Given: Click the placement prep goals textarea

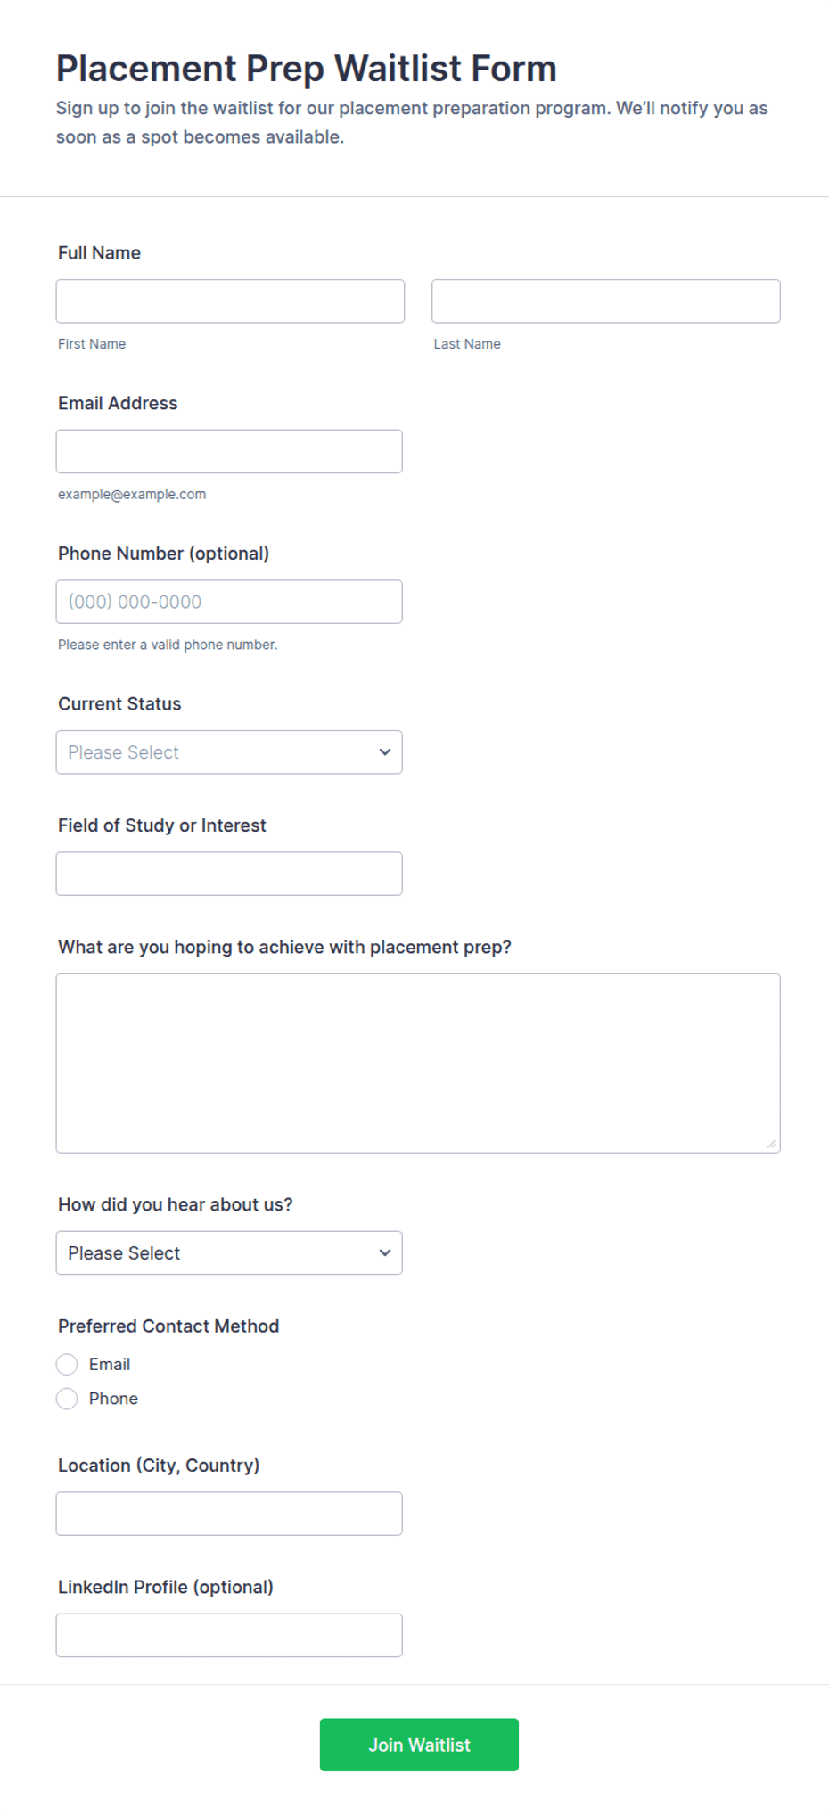Looking at the screenshot, I should coord(418,1064).
